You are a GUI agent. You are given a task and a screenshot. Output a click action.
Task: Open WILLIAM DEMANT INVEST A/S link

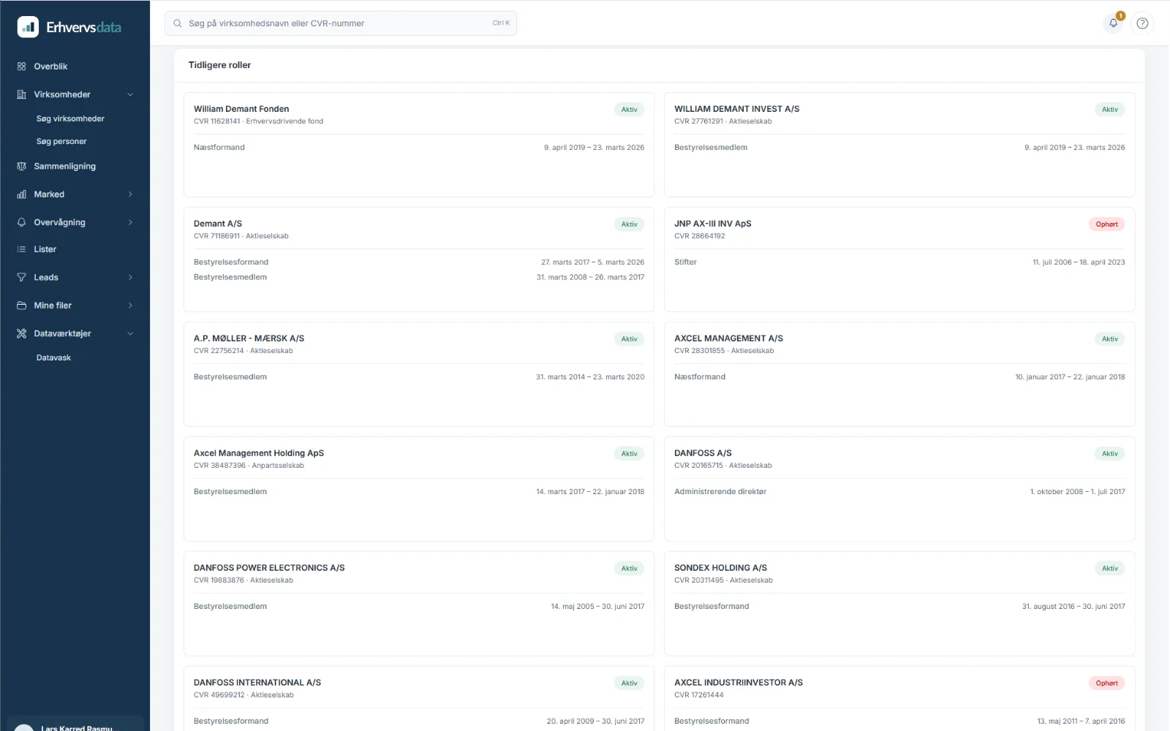736,109
